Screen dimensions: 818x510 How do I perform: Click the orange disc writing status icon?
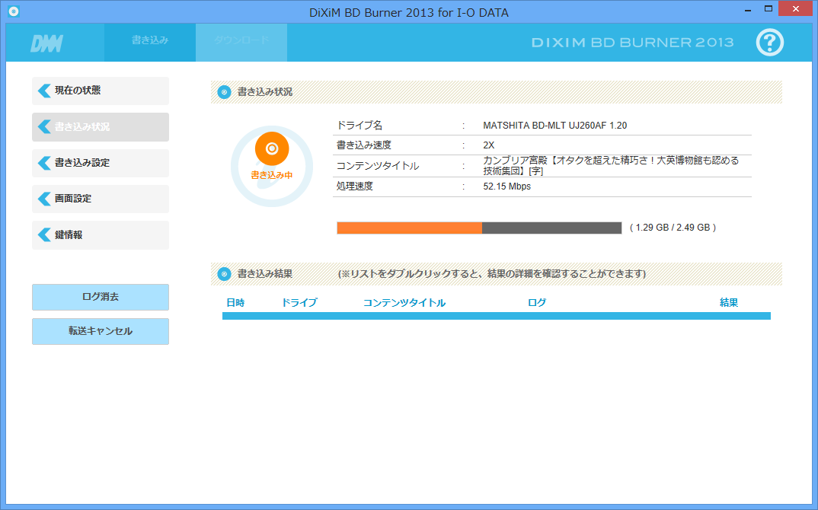[272, 149]
